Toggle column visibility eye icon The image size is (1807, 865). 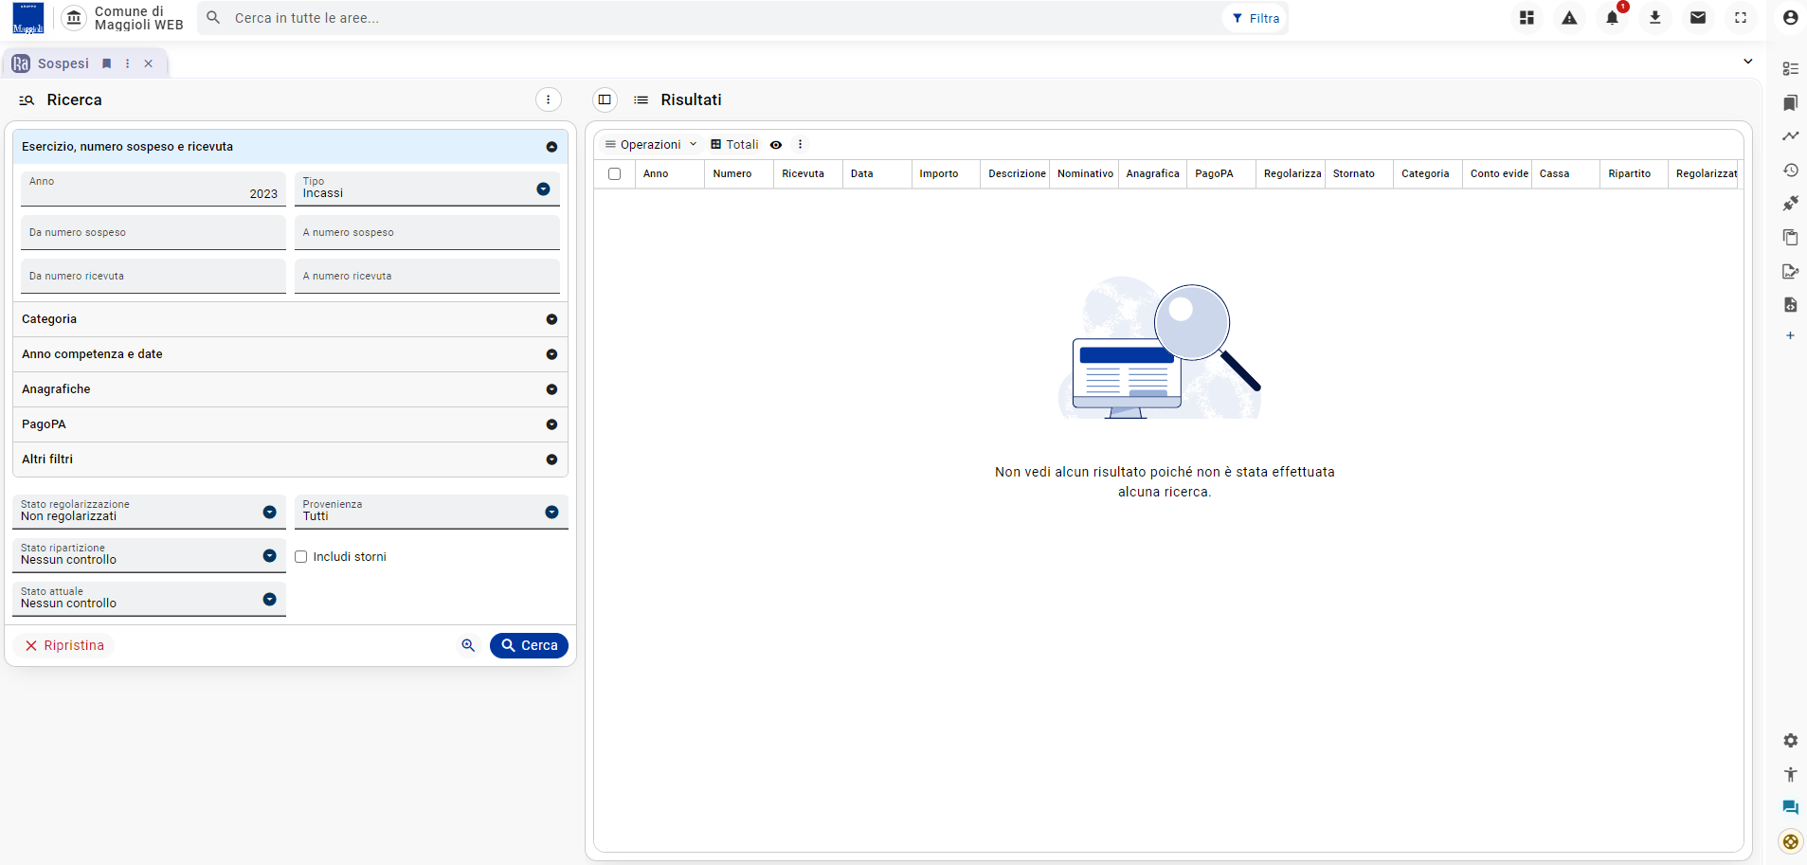coord(776,145)
